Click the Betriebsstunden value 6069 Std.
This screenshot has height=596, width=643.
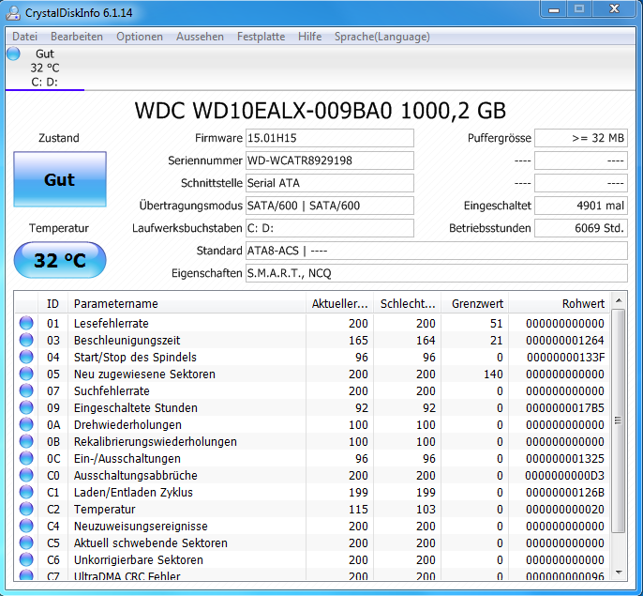point(581,228)
